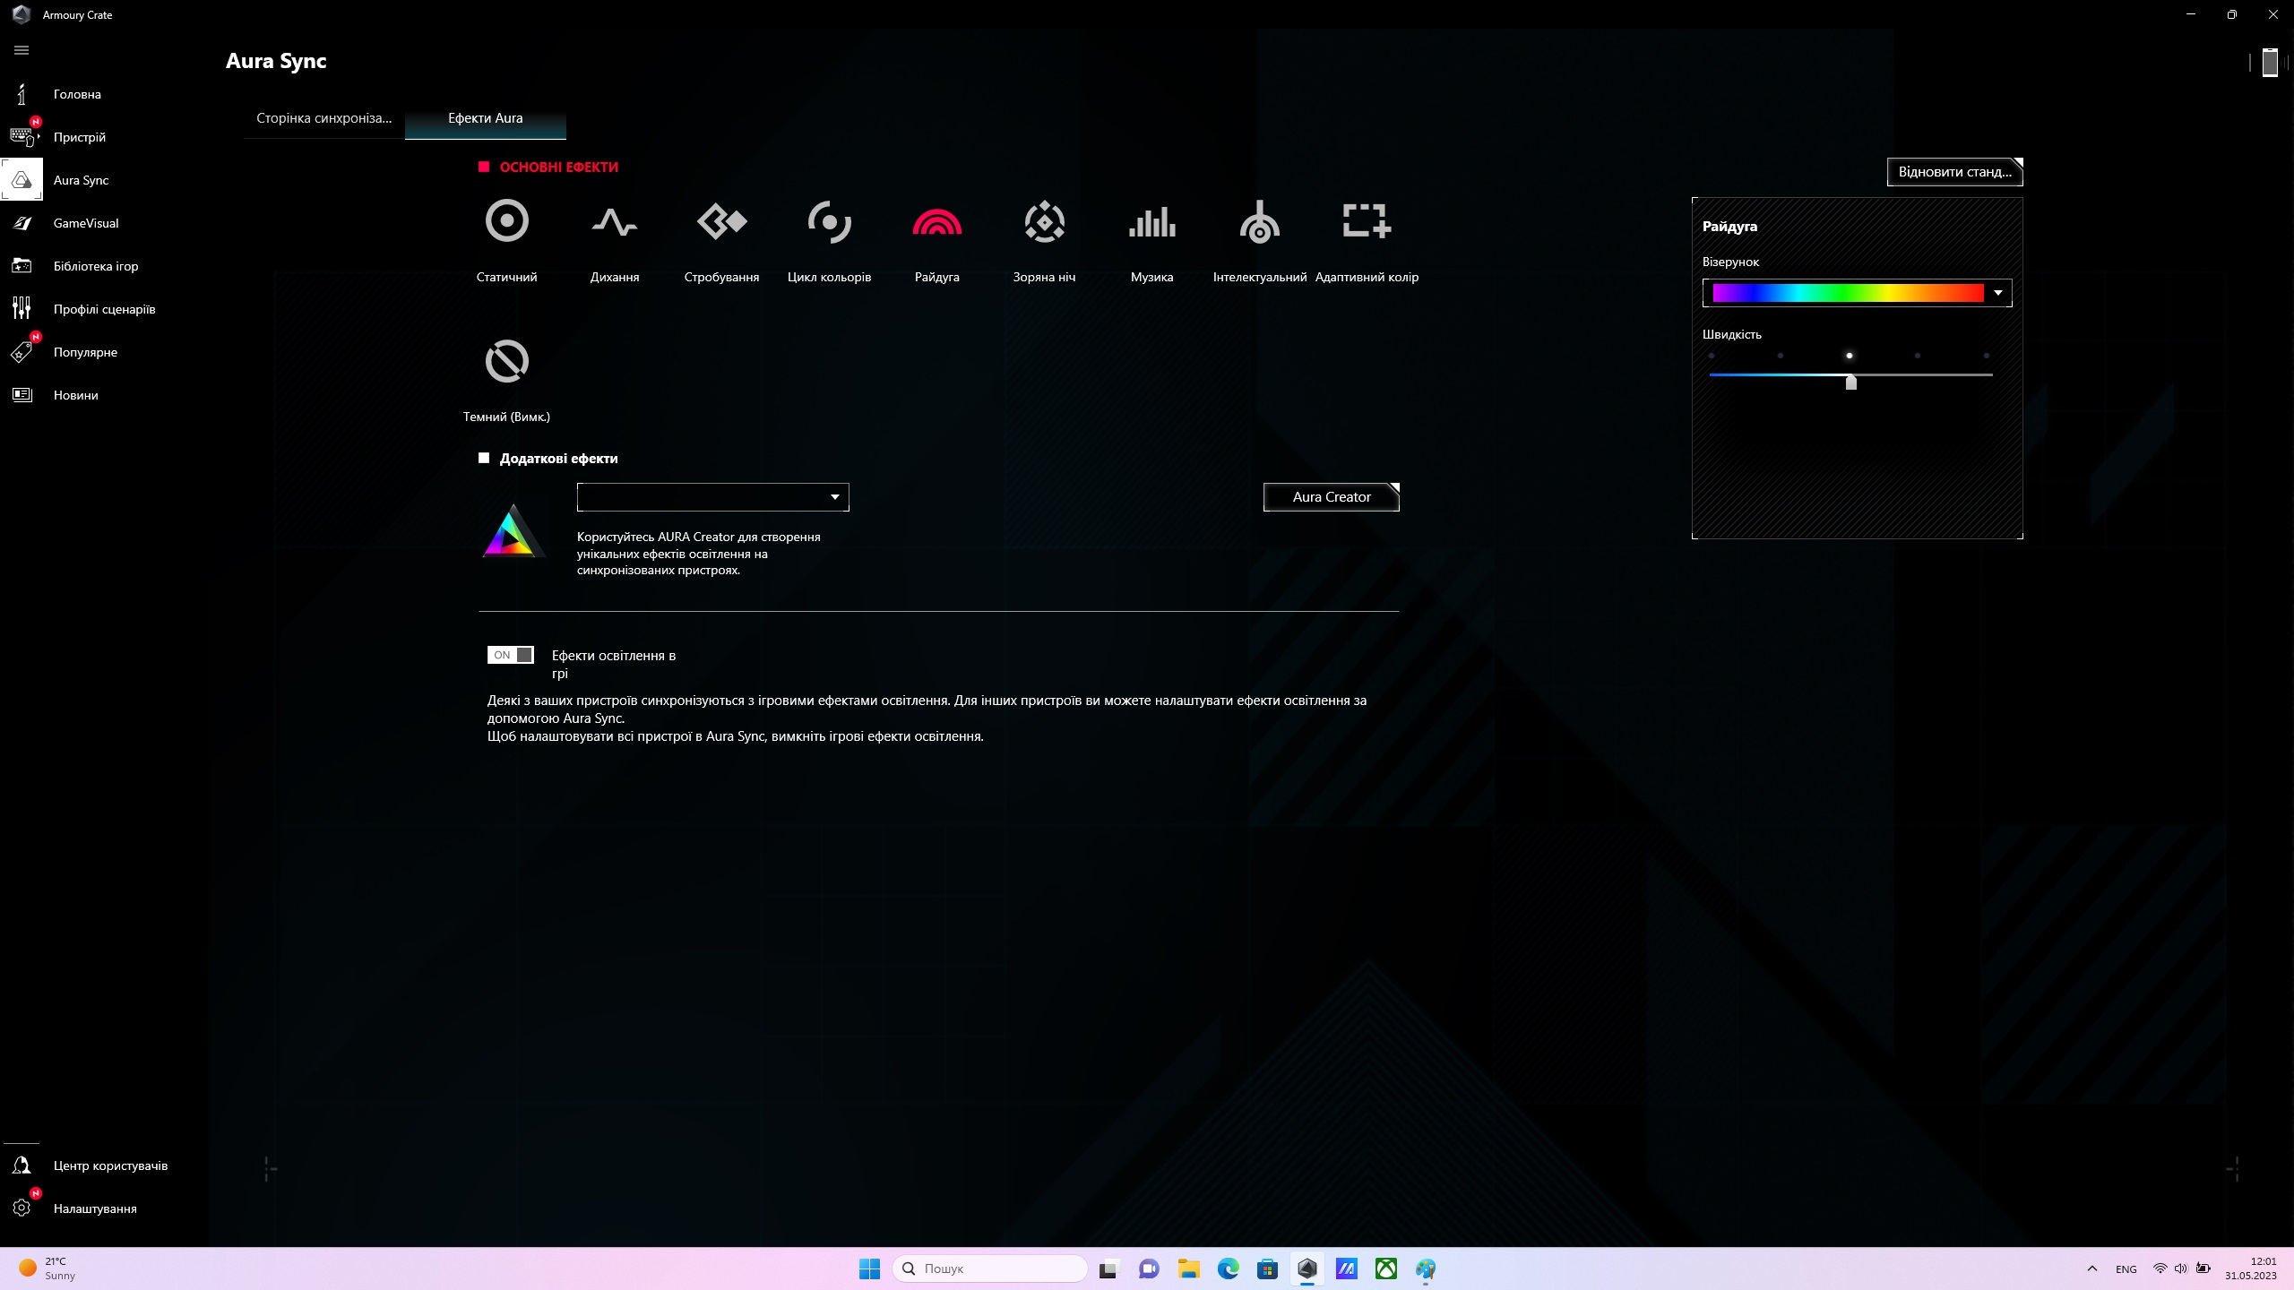2294x1290 pixels.
Task: Select the Music (Музика) effect icon
Action: click(1151, 221)
